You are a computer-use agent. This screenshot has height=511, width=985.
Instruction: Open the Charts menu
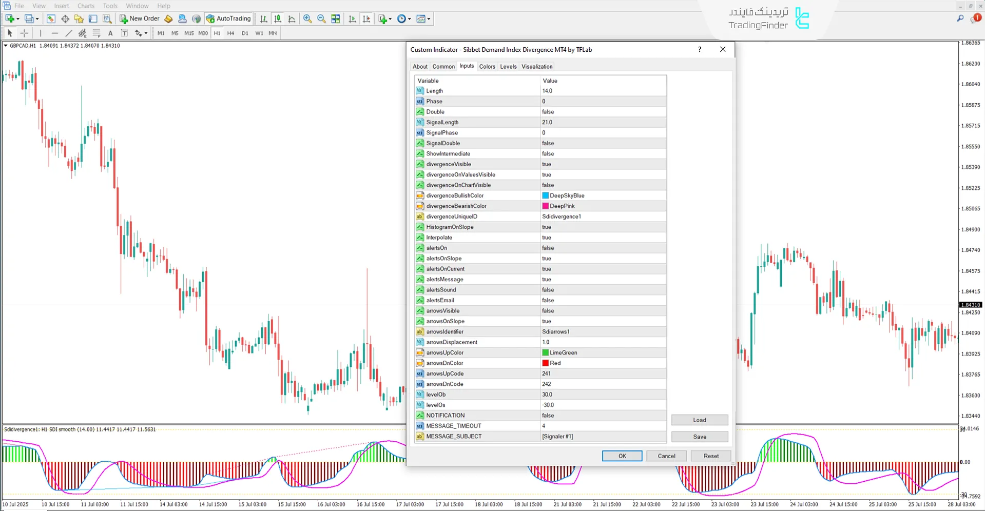(x=85, y=6)
